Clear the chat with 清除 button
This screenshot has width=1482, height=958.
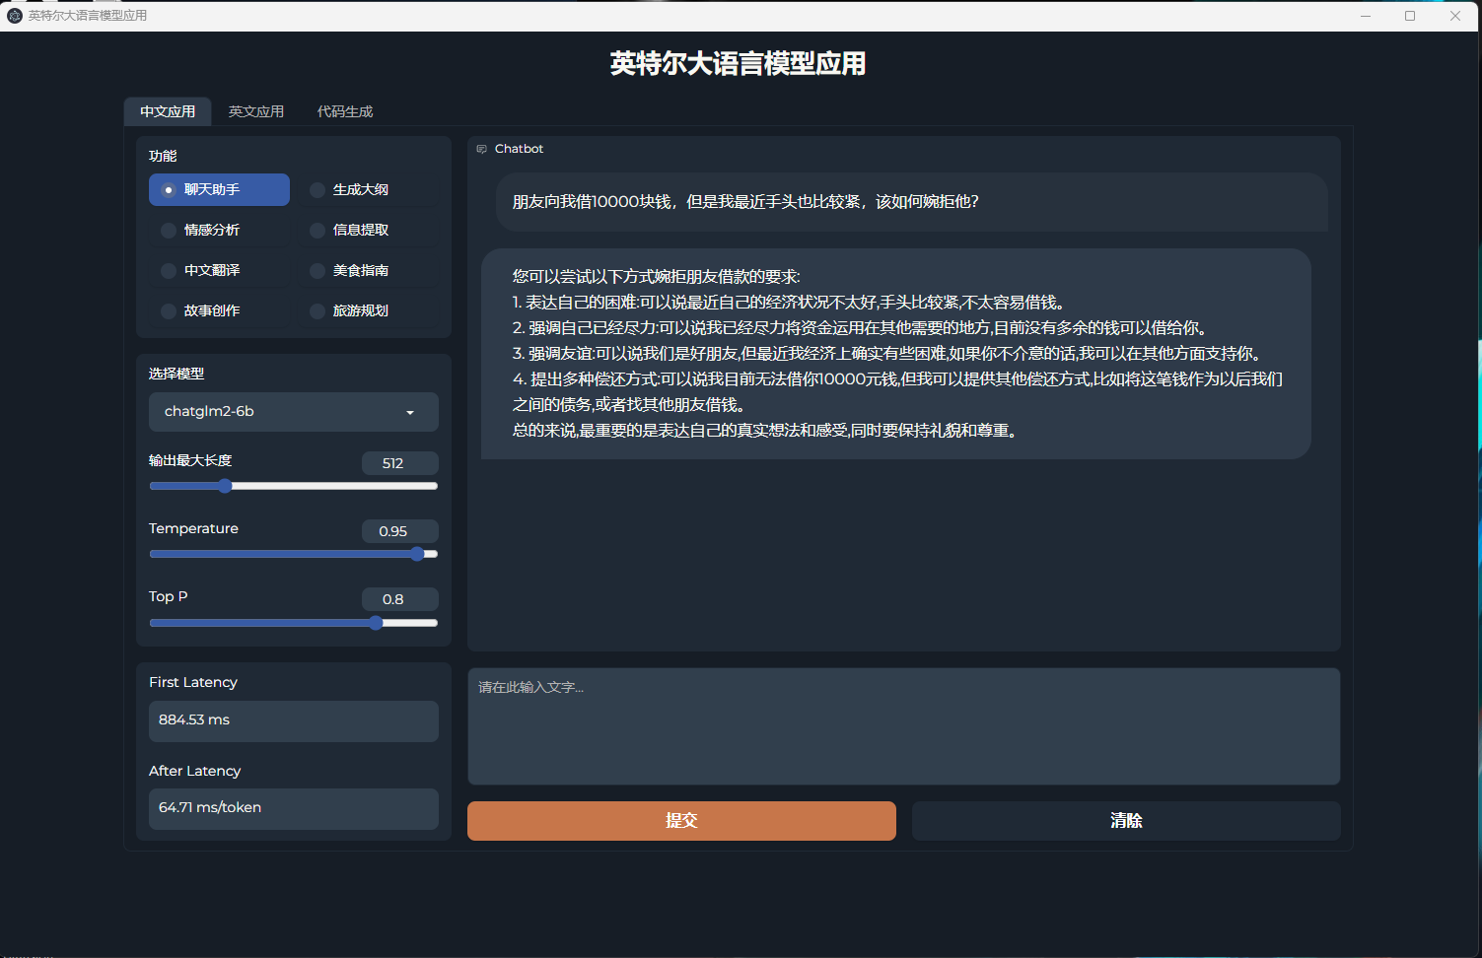pyautogui.click(x=1126, y=820)
